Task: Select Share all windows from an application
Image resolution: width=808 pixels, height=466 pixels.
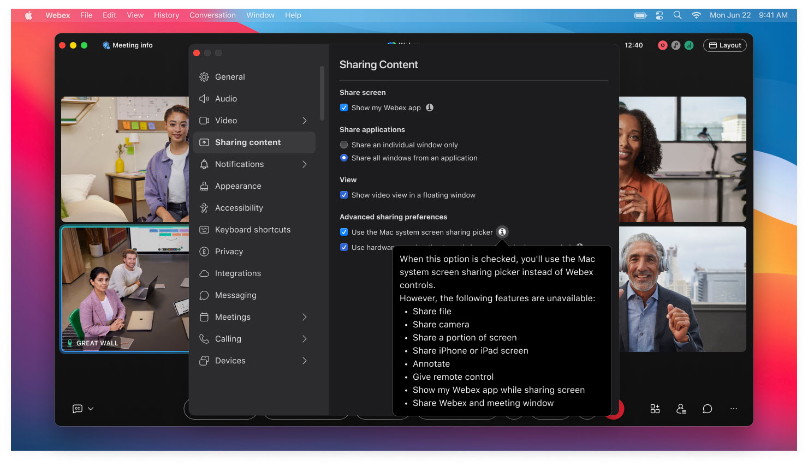Action: [x=344, y=158]
